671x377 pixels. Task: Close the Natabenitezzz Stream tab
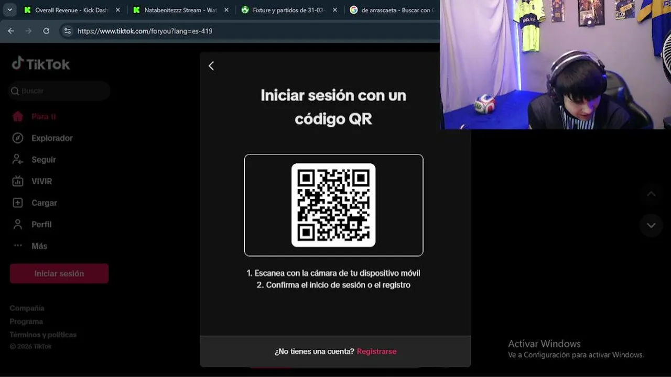point(226,10)
